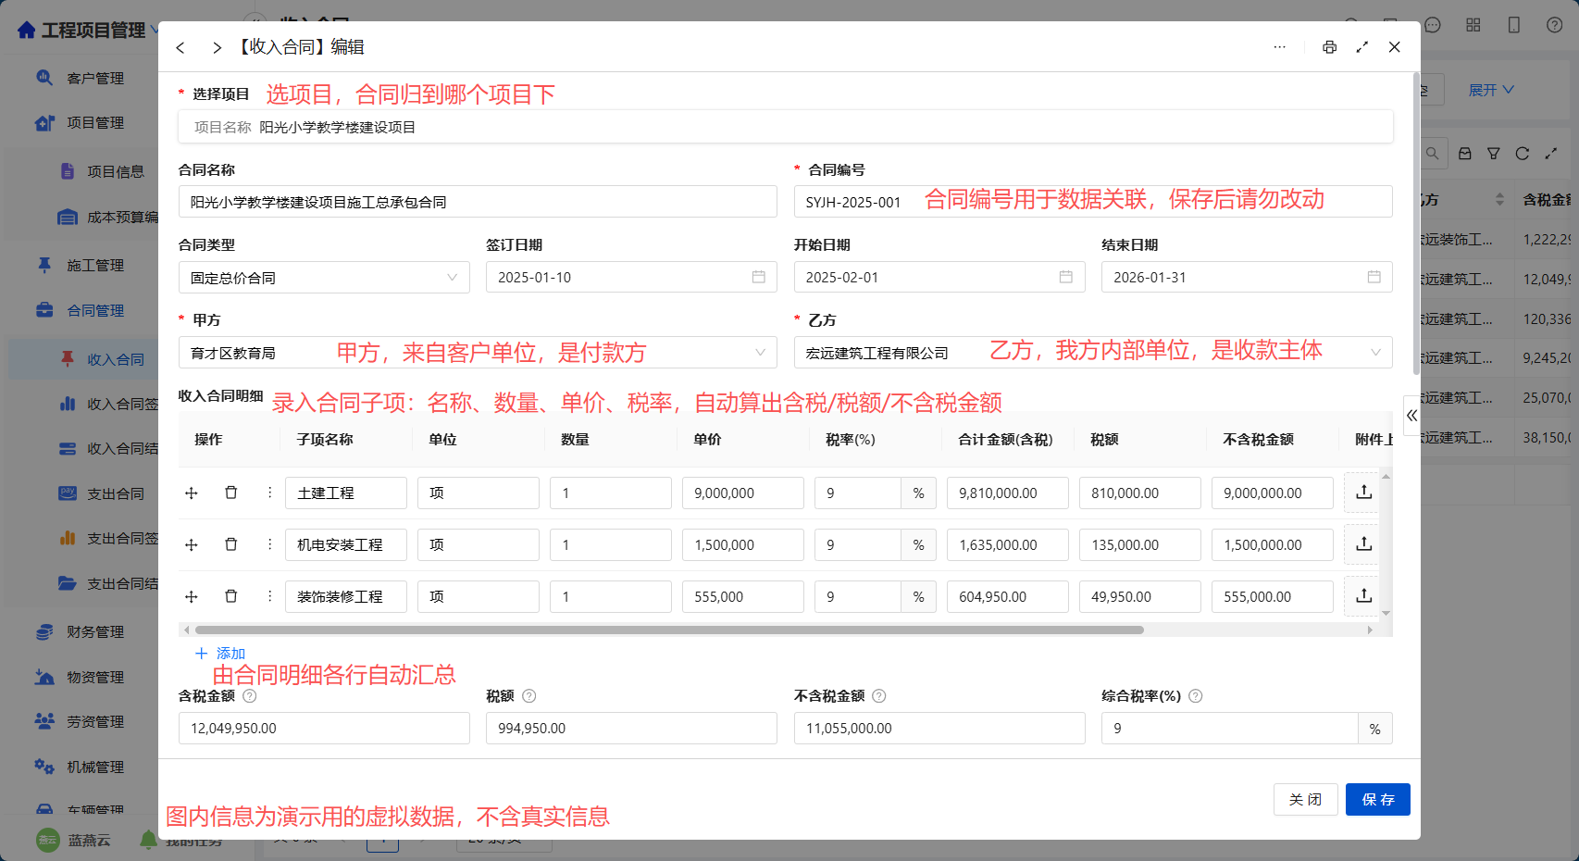The height and width of the screenshot is (861, 1579).
Task: Open calendar icon in 结束日期 field
Action: (1374, 277)
